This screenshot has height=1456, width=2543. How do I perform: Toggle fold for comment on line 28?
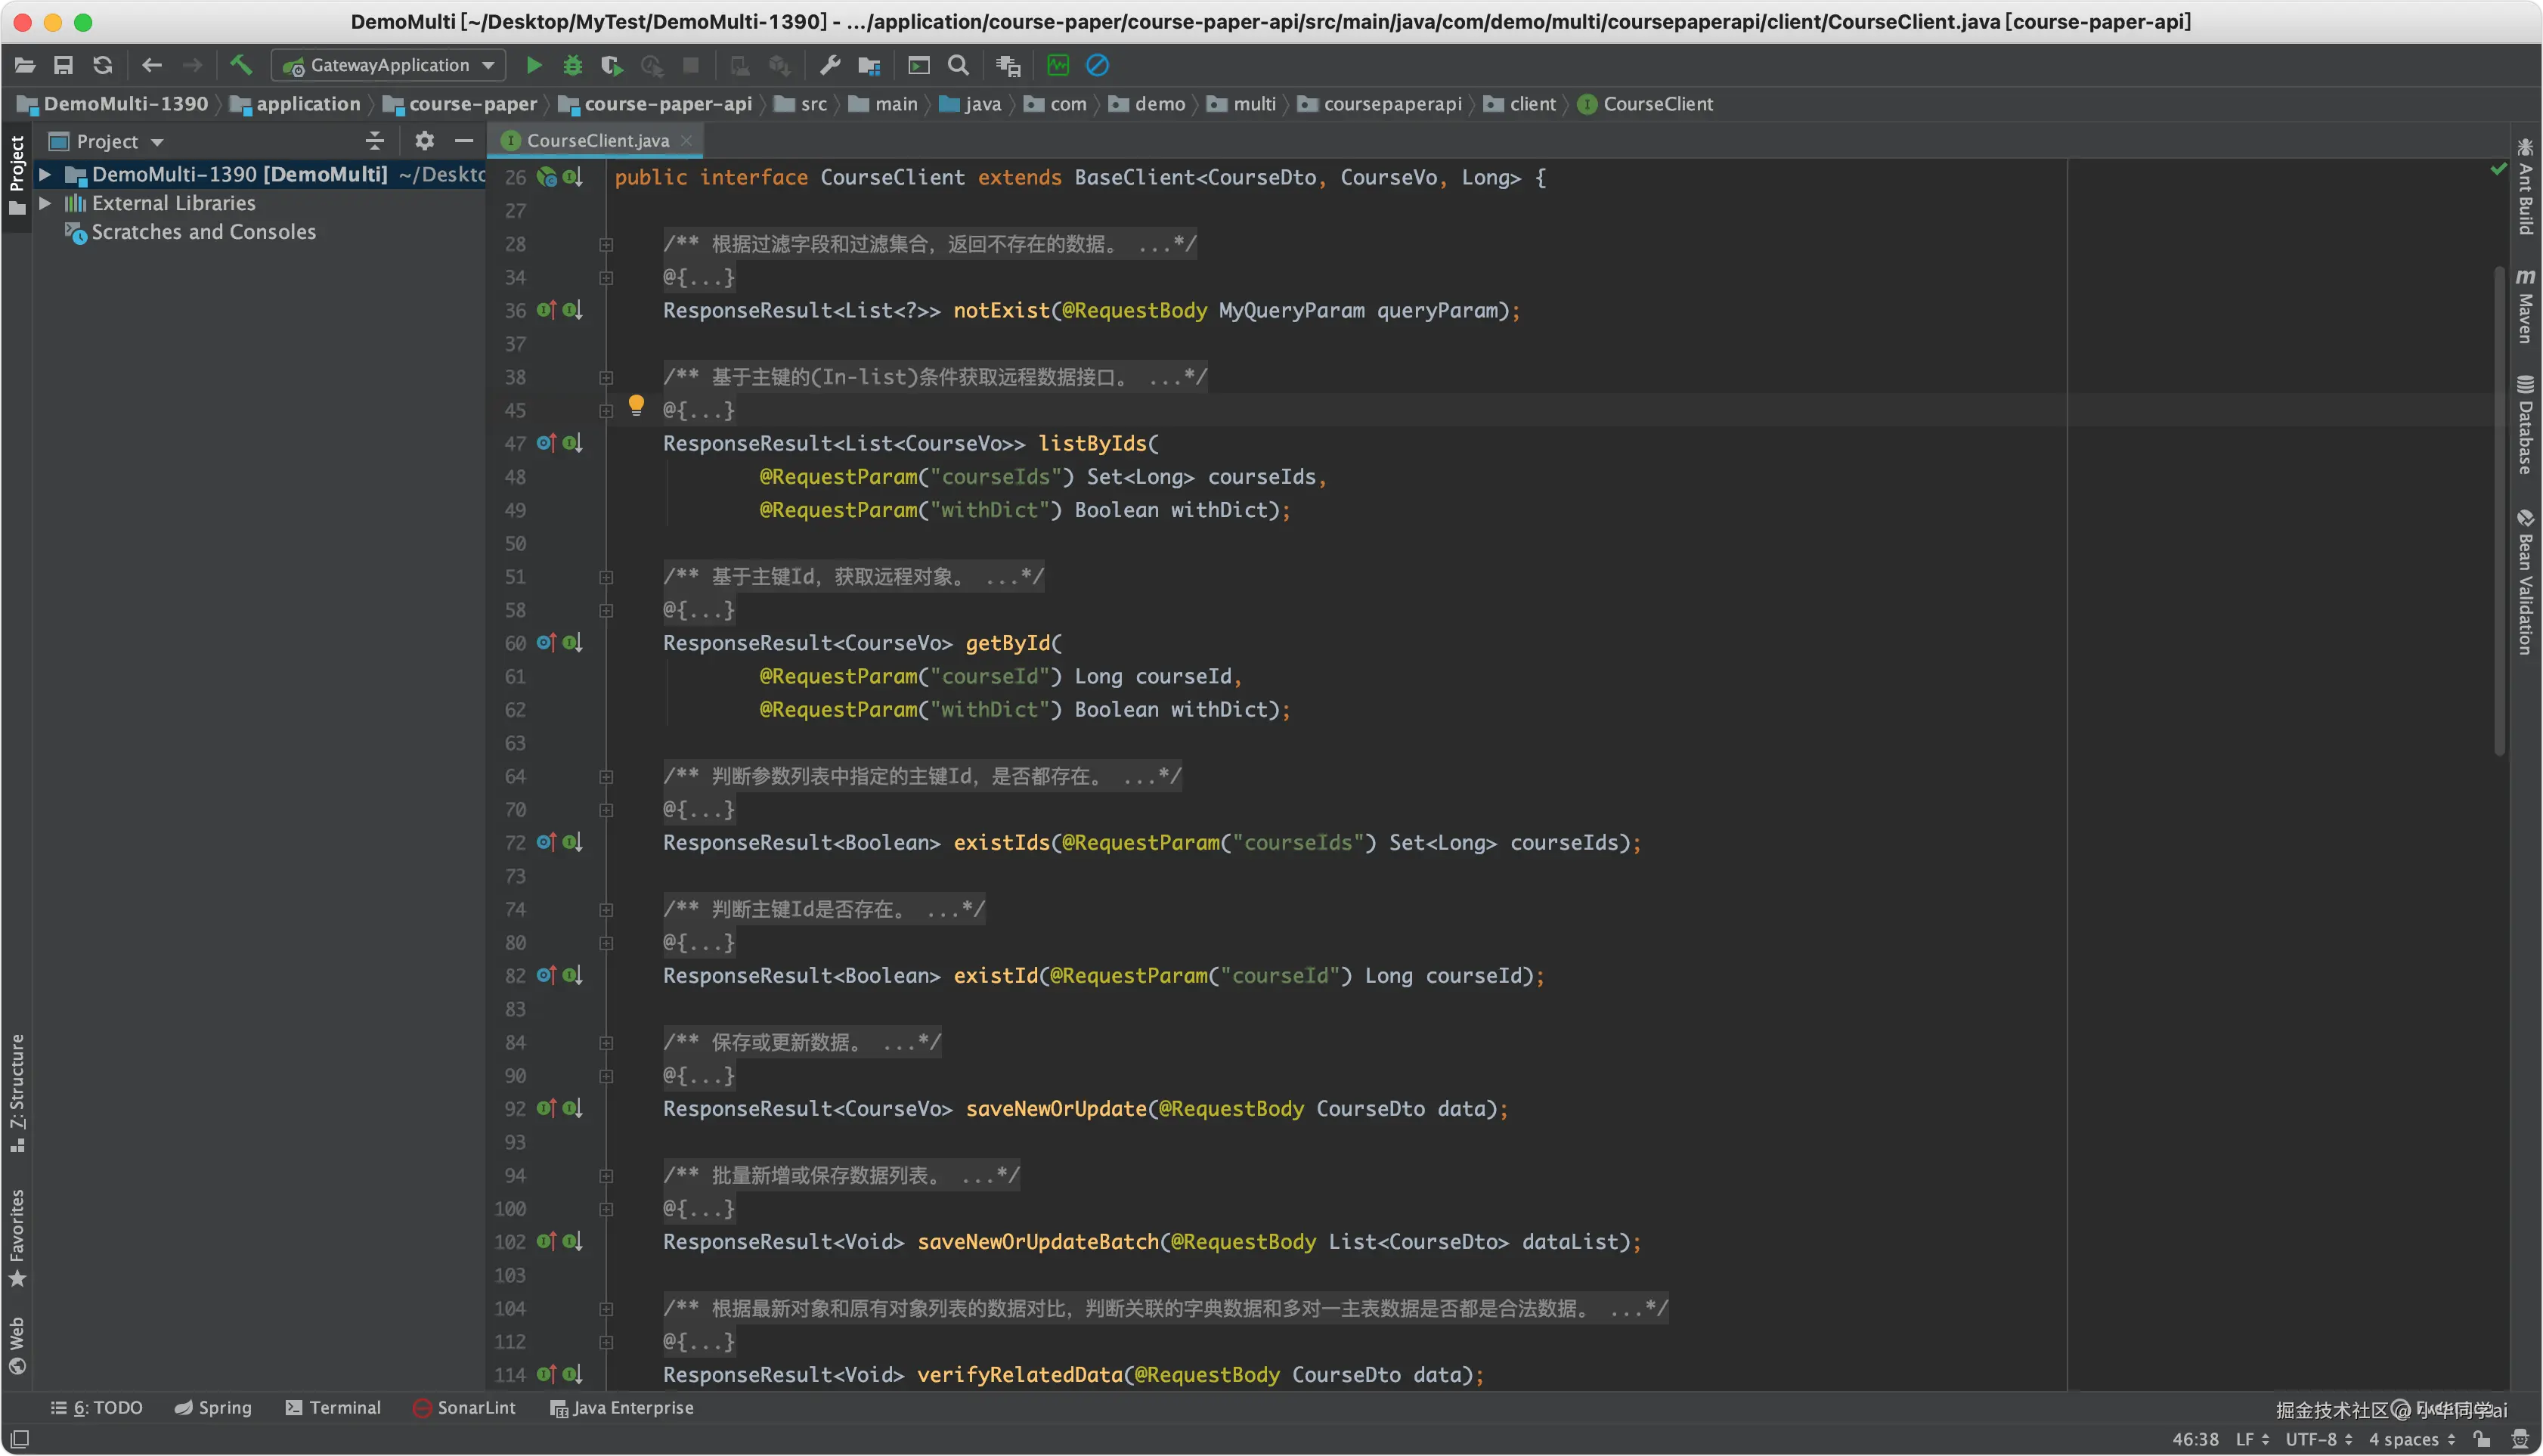pyautogui.click(x=606, y=245)
